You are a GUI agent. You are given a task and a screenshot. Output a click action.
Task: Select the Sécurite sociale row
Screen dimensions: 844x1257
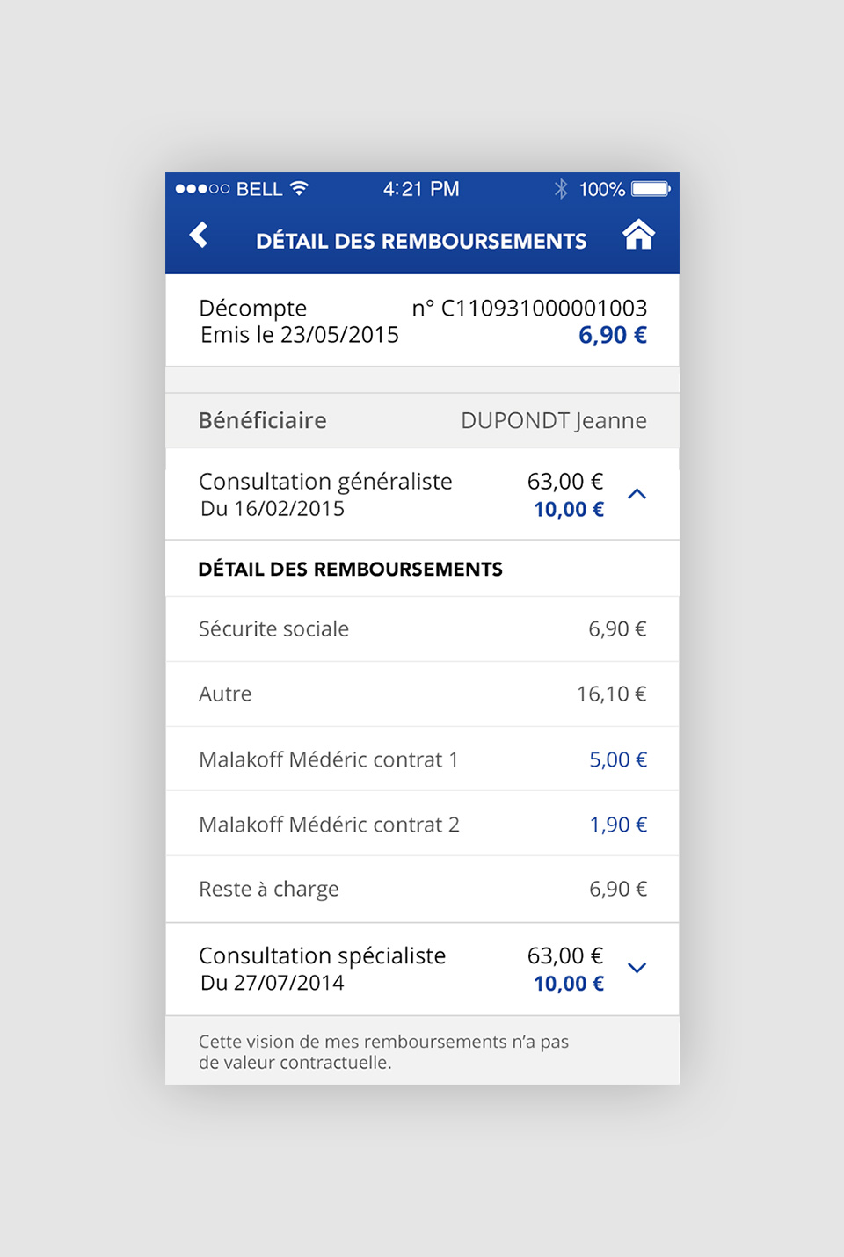click(422, 629)
